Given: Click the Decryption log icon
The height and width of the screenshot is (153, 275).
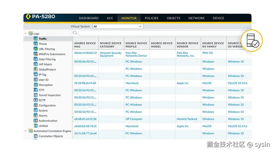Looking at the screenshot, I should [x=36, y=85].
